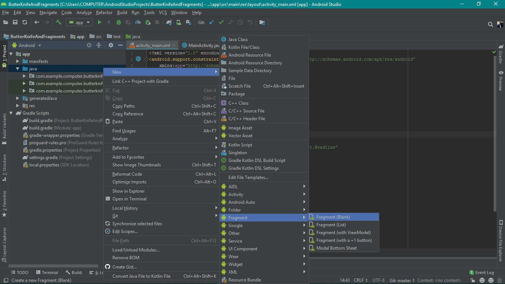Open the app run configuration dropdown
The image size is (505, 284).
click(x=79, y=22)
